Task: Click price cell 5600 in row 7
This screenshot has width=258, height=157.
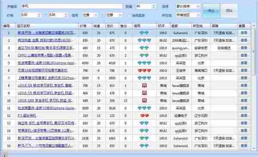Action: (85, 78)
